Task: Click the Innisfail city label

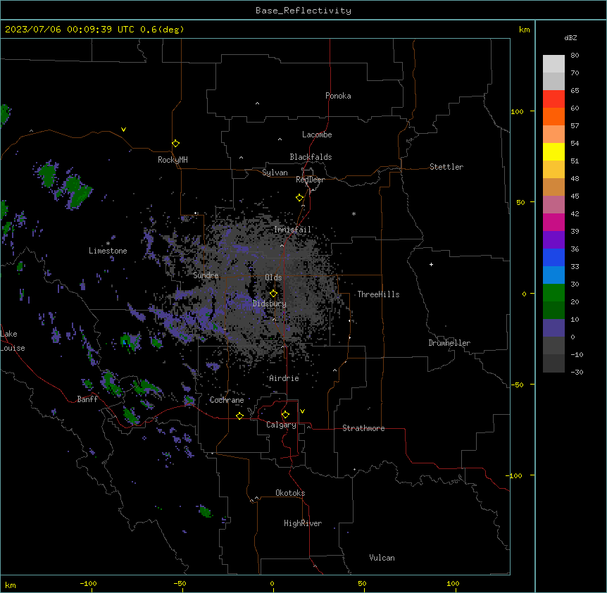Action: pos(293,230)
